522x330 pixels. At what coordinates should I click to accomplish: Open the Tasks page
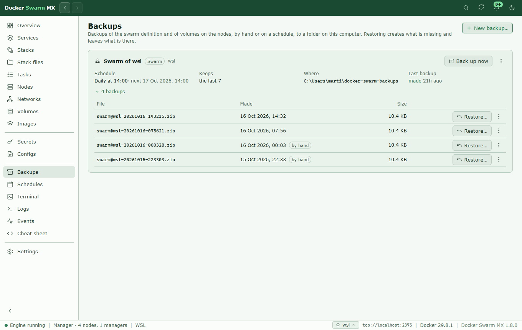(39, 74)
